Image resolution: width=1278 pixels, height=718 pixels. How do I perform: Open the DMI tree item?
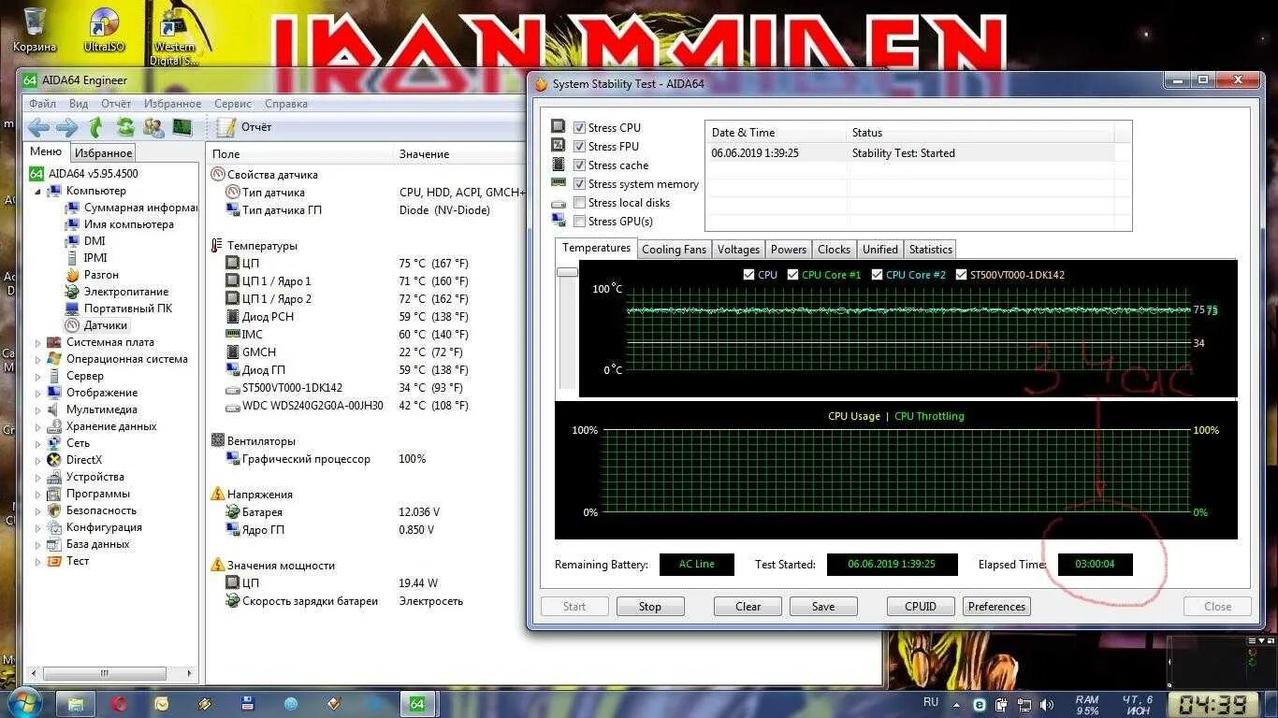pyautogui.click(x=85, y=241)
